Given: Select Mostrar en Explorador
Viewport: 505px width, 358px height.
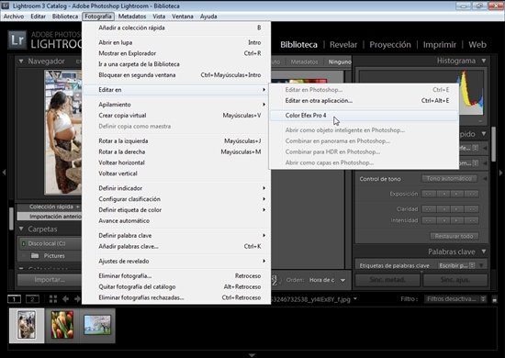Looking at the screenshot, I should [176, 53].
